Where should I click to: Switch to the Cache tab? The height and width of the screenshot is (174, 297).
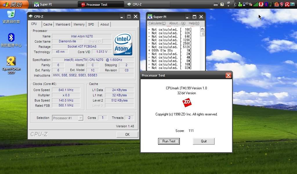pyautogui.click(x=48, y=24)
